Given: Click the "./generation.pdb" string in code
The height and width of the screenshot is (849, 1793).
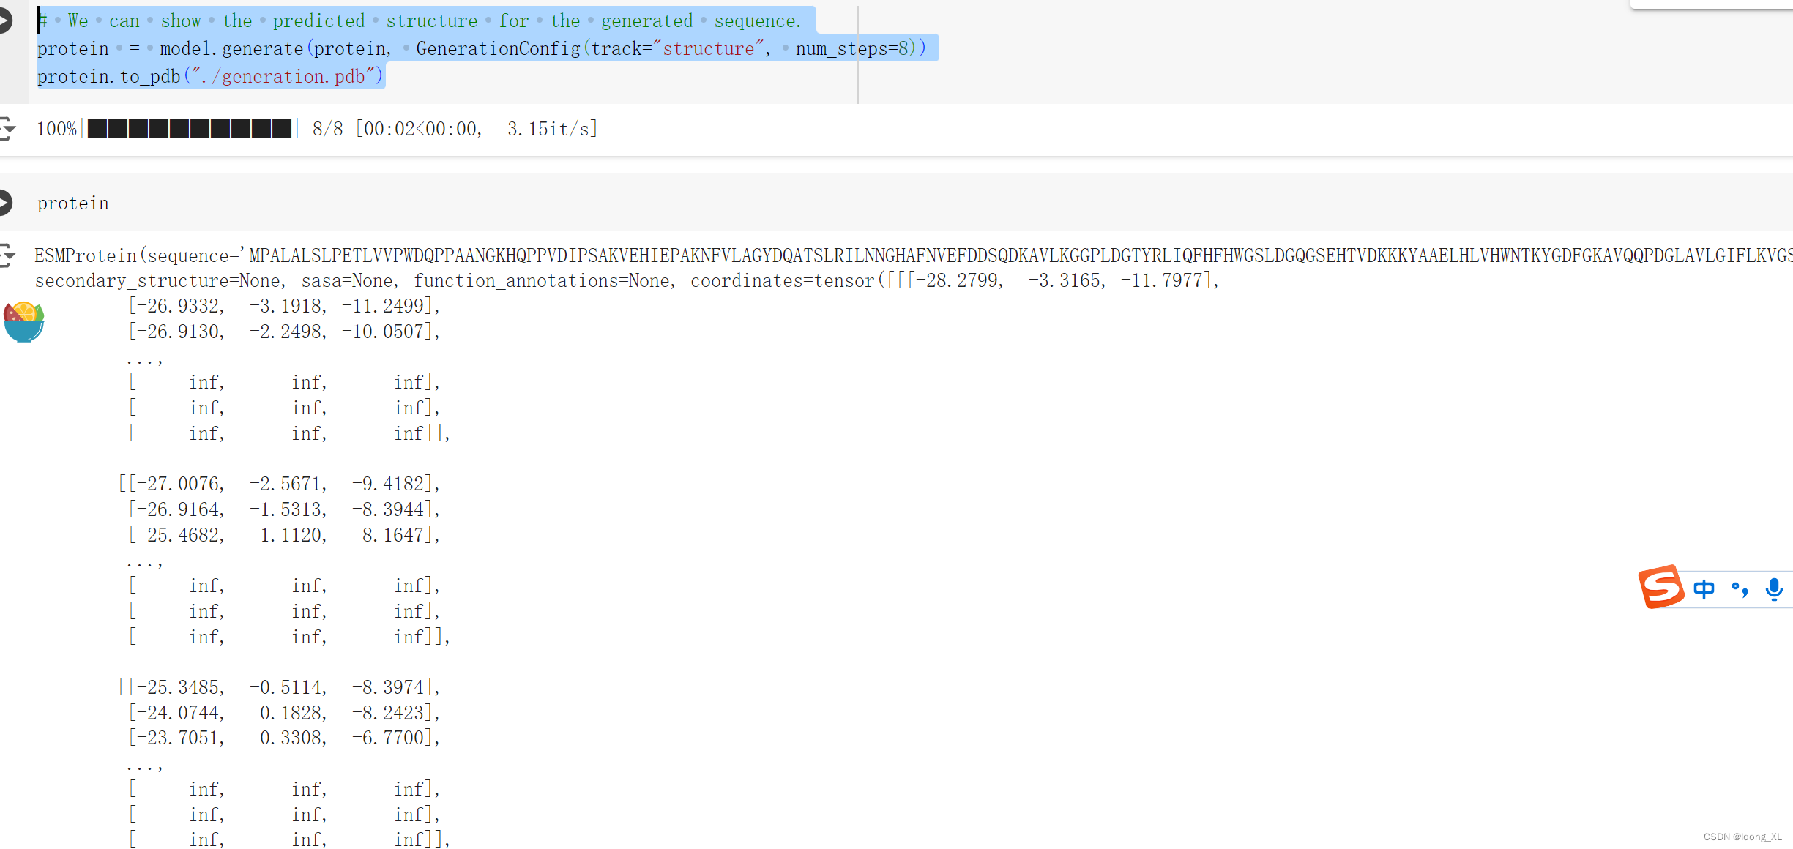Looking at the screenshot, I should click(x=282, y=76).
